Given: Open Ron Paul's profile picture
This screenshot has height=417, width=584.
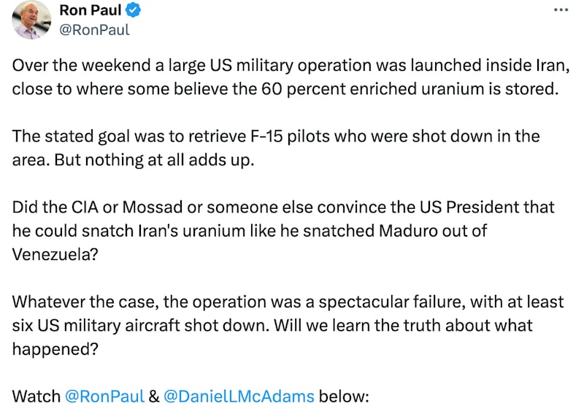Looking at the screenshot, I should point(31,20).
